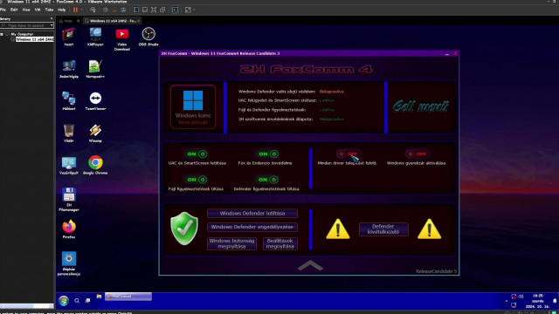Select the Winamp desktop icon
Viewport: 559px width, 314px height.
coord(95,133)
